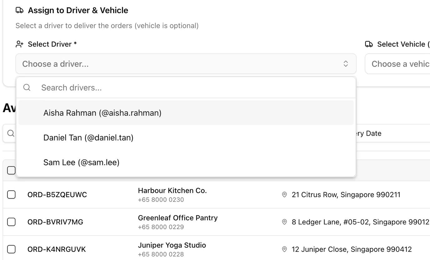Viewport: 430px width, 260px height.
Task: Click the truck icon next to Select Vehicle
Action: (369, 44)
